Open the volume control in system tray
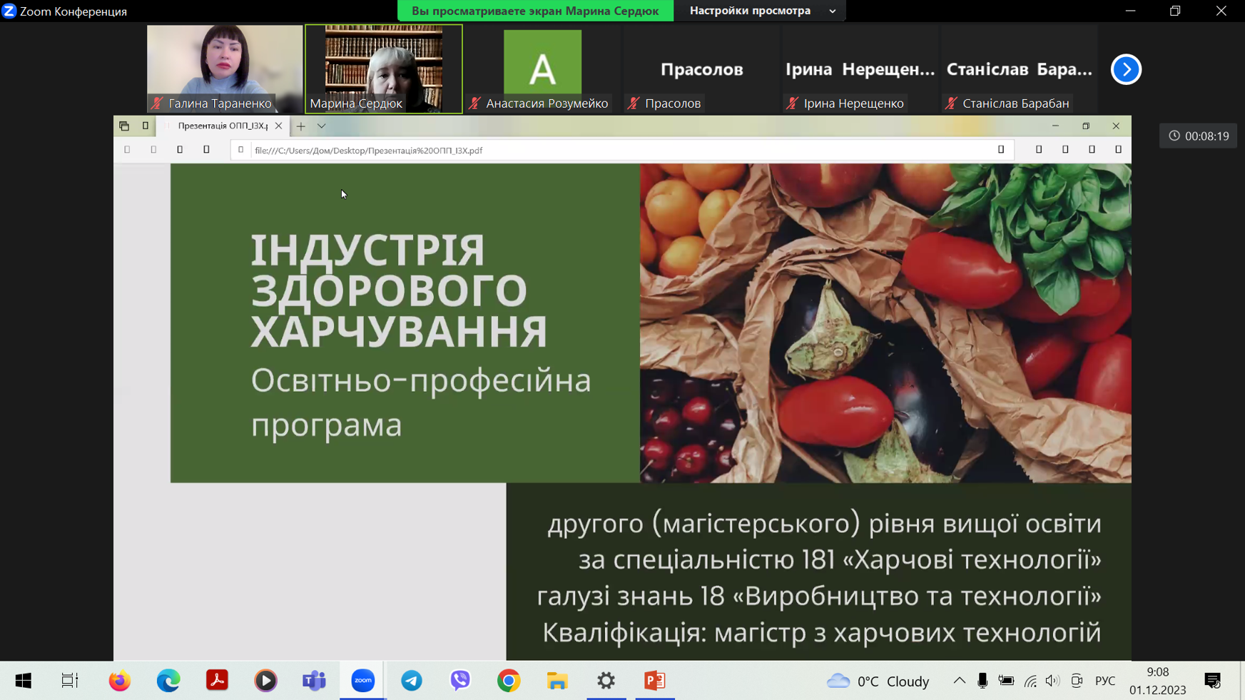This screenshot has height=700, width=1245. pyautogui.click(x=1052, y=681)
